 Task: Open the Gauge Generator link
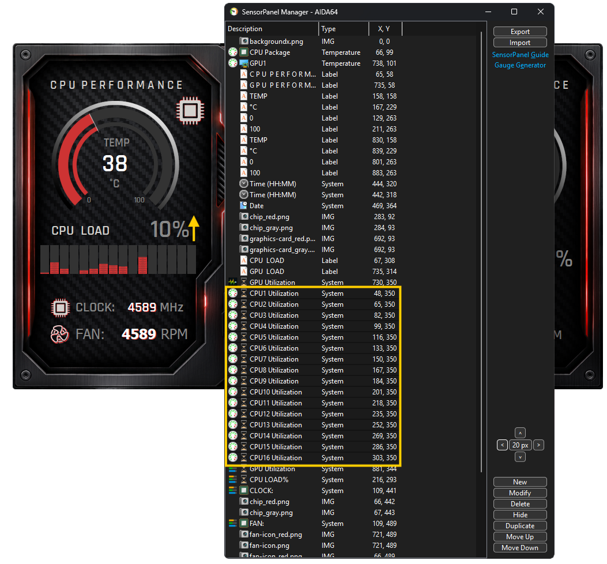click(520, 65)
